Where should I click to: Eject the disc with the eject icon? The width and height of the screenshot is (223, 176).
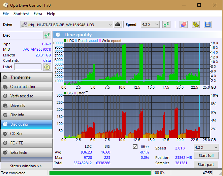[x=118, y=25]
